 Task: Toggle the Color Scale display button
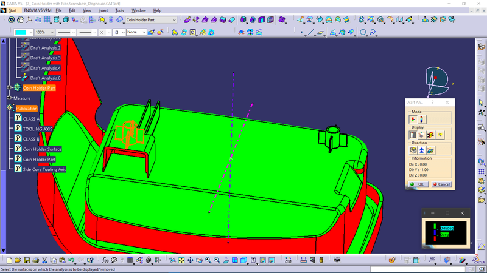tap(413, 135)
